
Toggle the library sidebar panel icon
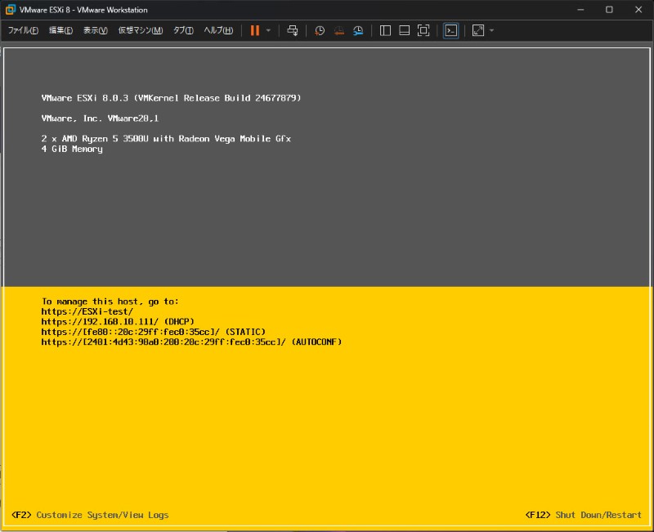(x=386, y=30)
